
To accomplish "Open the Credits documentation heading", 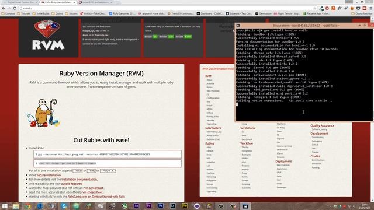I will tap(315, 156).
